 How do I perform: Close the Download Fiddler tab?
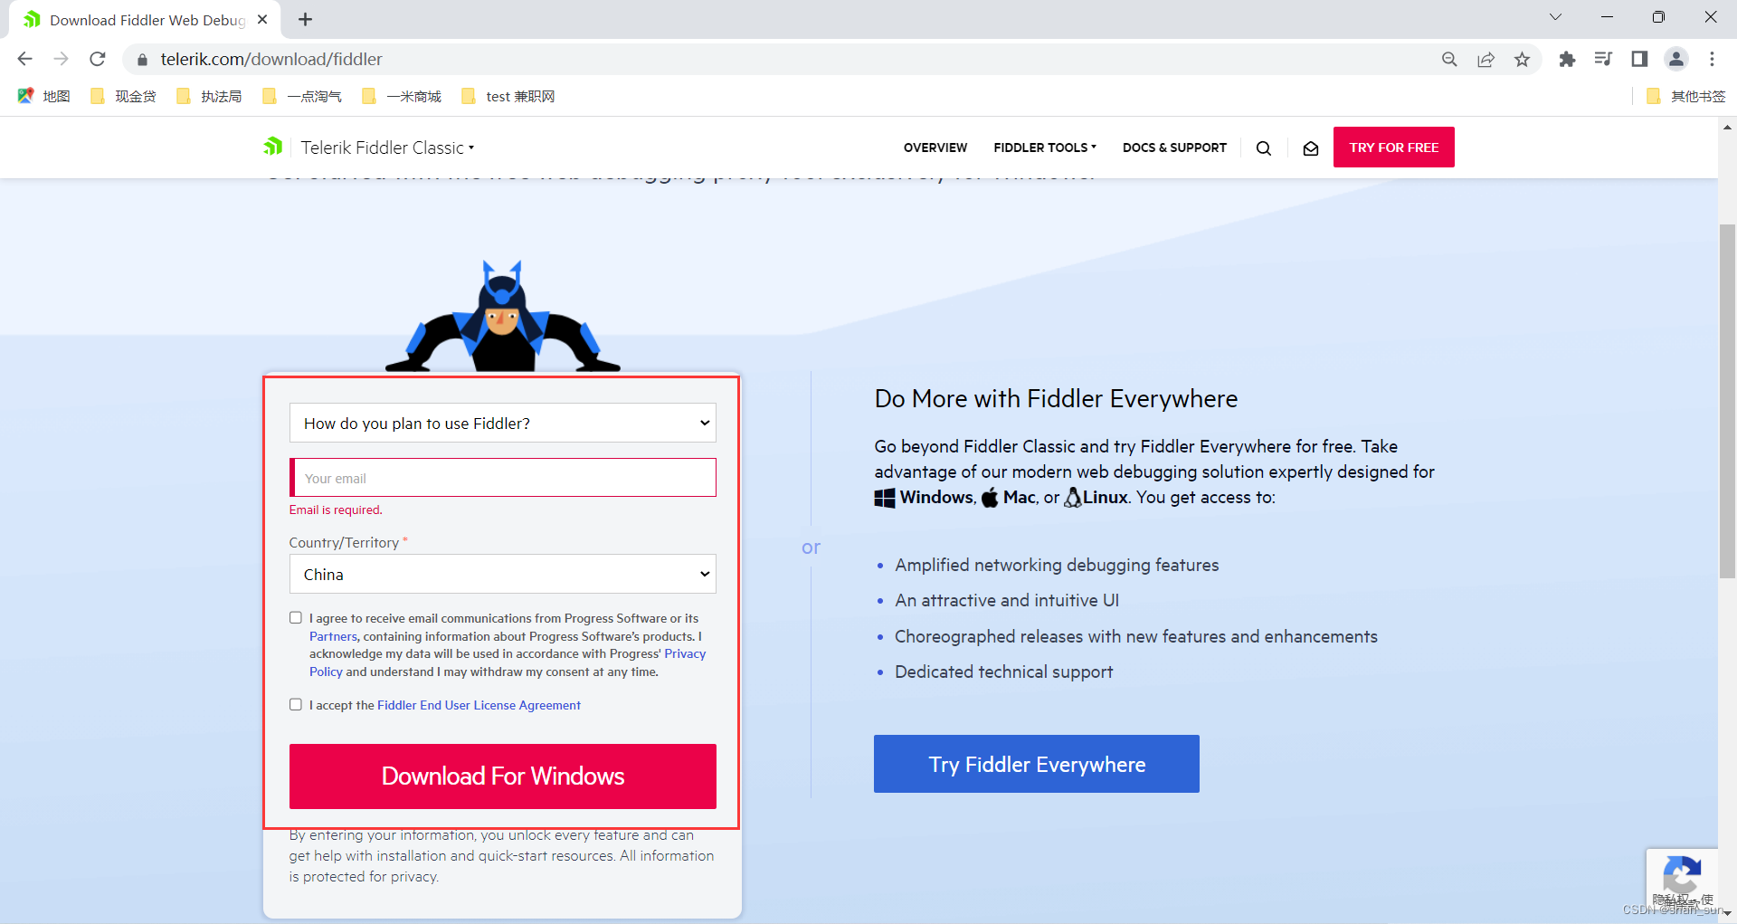click(262, 19)
